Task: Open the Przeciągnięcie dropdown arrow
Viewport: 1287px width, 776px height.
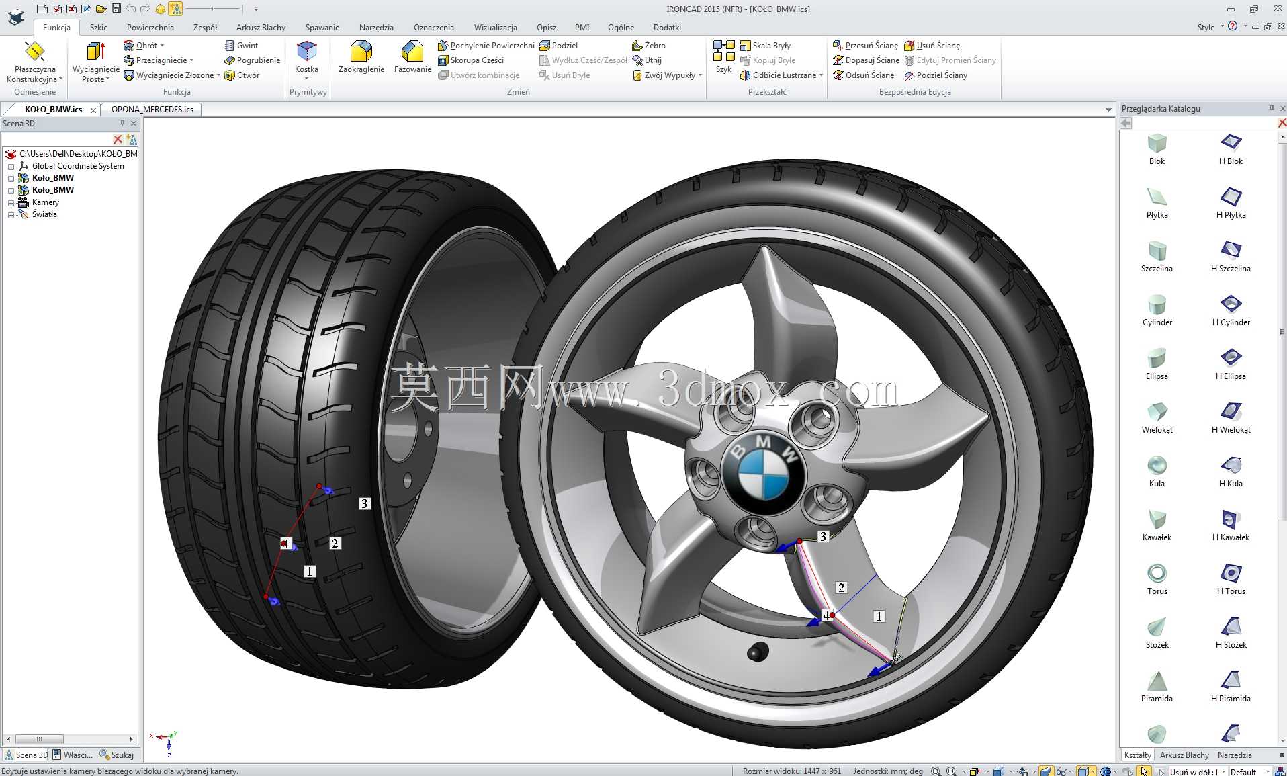Action: tap(191, 60)
